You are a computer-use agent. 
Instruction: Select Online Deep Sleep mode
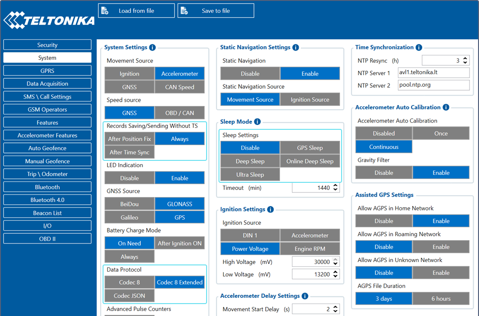310,161
